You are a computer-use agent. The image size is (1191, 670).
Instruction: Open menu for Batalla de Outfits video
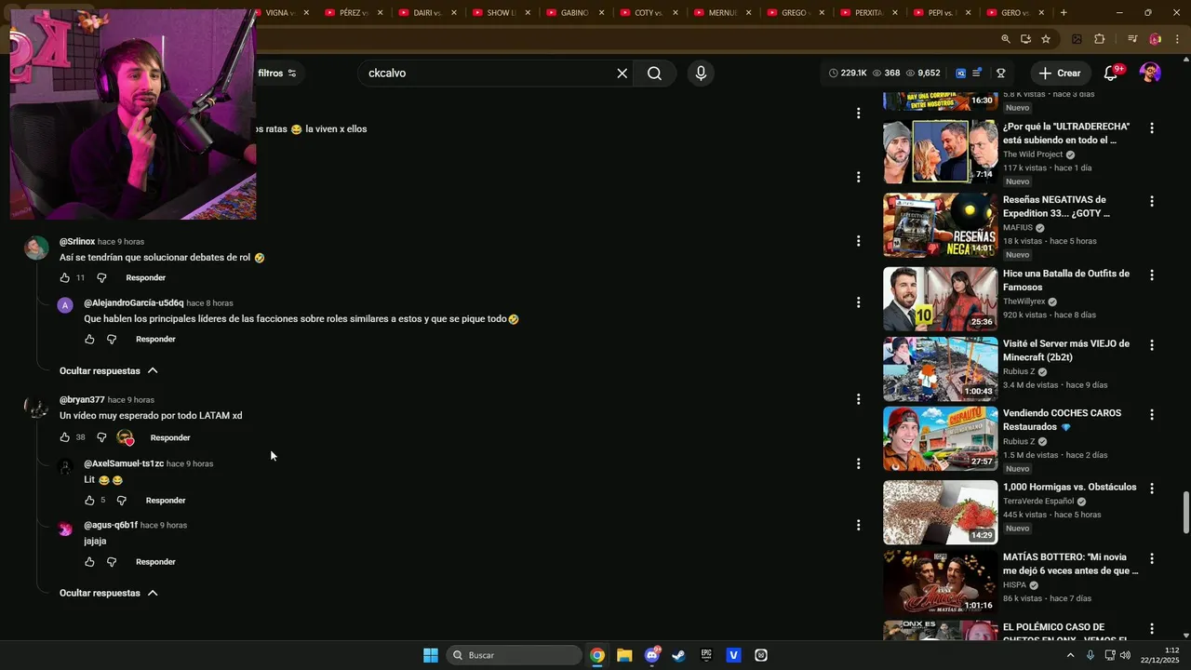click(1152, 275)
